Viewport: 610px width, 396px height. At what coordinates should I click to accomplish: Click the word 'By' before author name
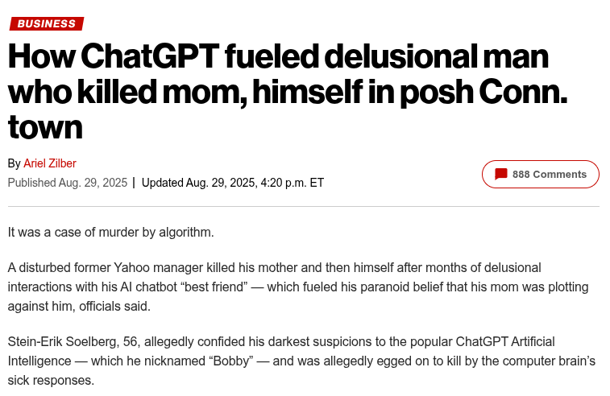(15, 163)
